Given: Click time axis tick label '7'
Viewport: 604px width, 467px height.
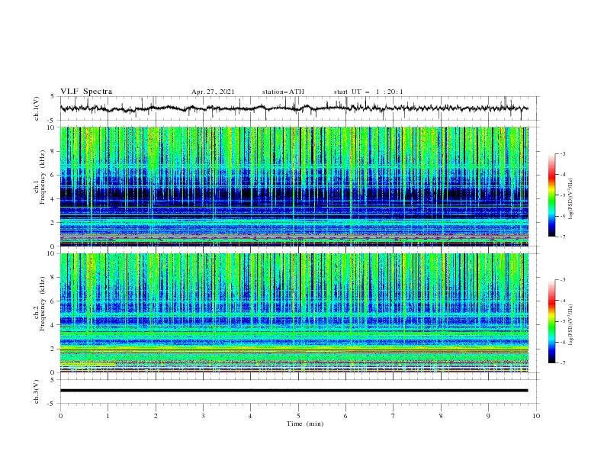Looking at the screenshot, I should (394, 416).
